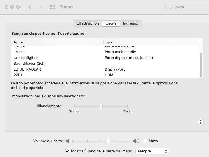Image resolution: width=209 pixels, height=157 pixels.
Task: Click the Bilanciamento slider handle
Action: pyautogui.click(x=101, y=106)
